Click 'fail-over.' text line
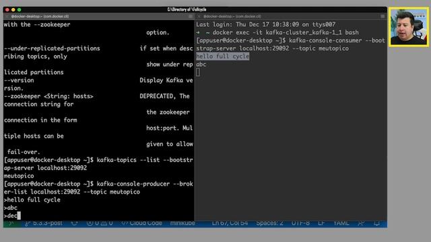Screen dimensions: 431x242 tap(24, 152)
